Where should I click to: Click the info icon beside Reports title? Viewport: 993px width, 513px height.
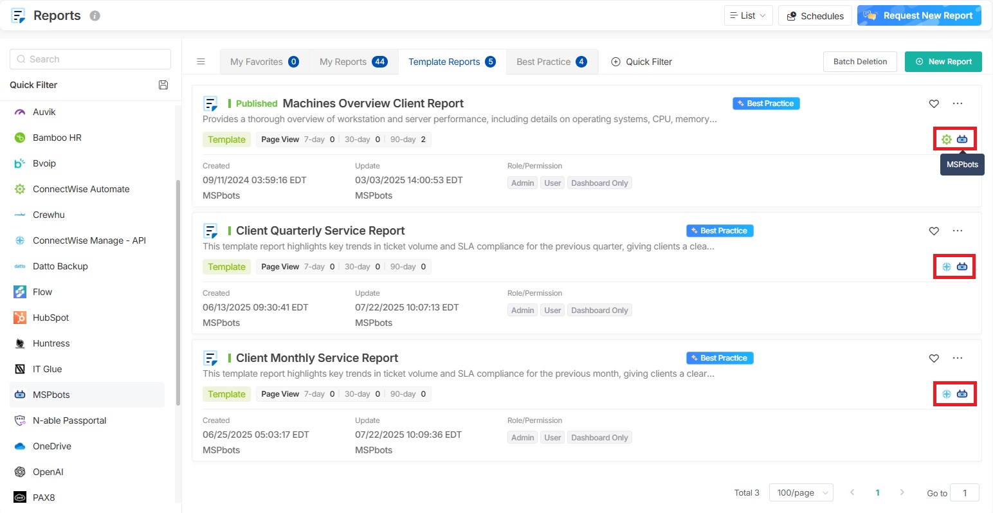(95, 16)
